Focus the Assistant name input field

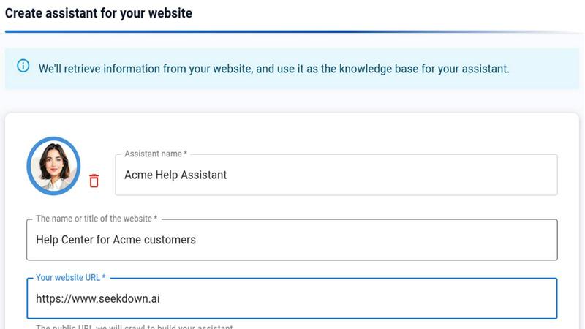pyautogui.click(x=336, y=175)
